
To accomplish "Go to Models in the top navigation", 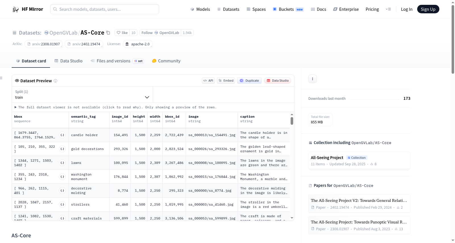I will click(200, 9).
